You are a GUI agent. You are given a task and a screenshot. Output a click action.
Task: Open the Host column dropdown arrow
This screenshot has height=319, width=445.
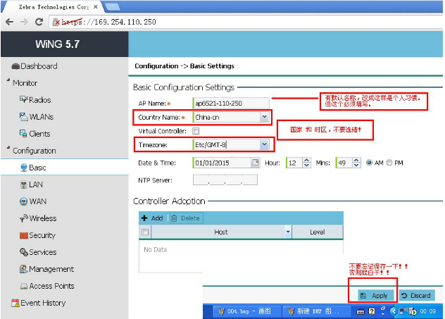(288, 232)
